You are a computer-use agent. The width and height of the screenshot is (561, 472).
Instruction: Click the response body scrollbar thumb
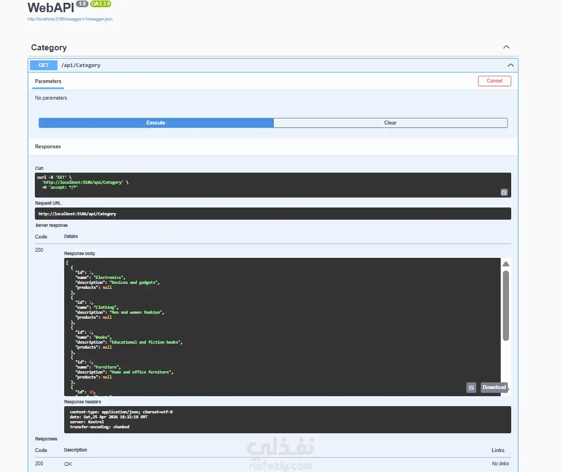[506, 305]
